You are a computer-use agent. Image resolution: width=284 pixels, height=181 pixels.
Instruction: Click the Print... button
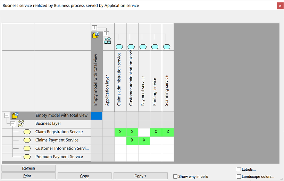pyautogui.click(x=28, y=176)
